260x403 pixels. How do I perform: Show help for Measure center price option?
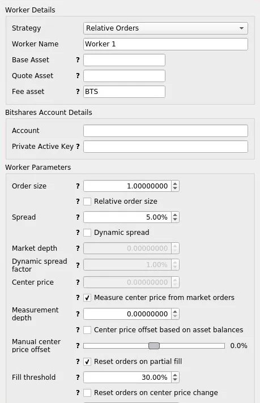tap(78, 298)
